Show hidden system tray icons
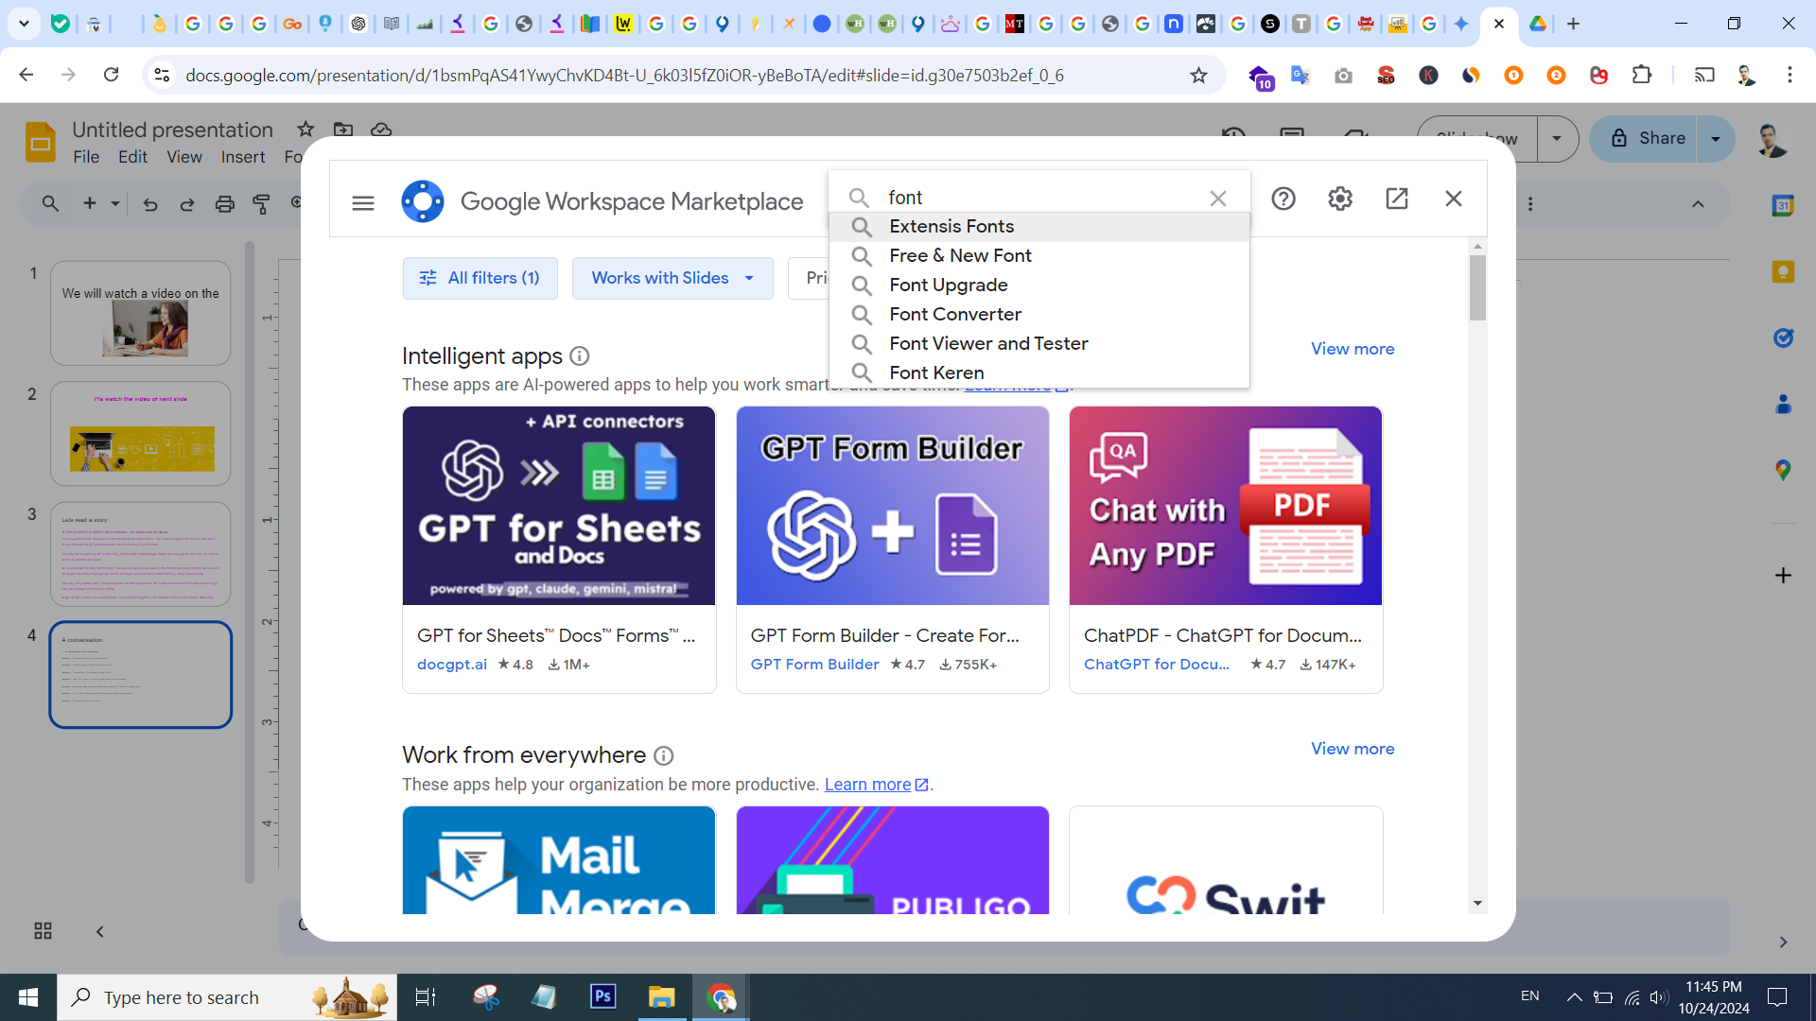The height and width of the screenshot is (1021, 1816). 1575,997
